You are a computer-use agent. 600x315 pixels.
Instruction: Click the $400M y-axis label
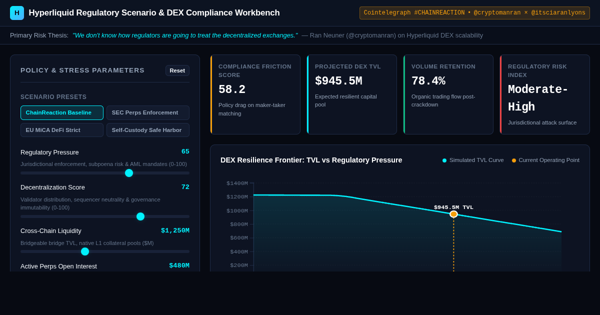click(239, 252)
